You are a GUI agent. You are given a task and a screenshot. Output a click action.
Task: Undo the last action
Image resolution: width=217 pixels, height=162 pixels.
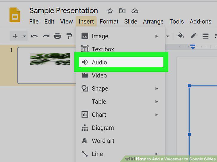[x=34, y=36]
